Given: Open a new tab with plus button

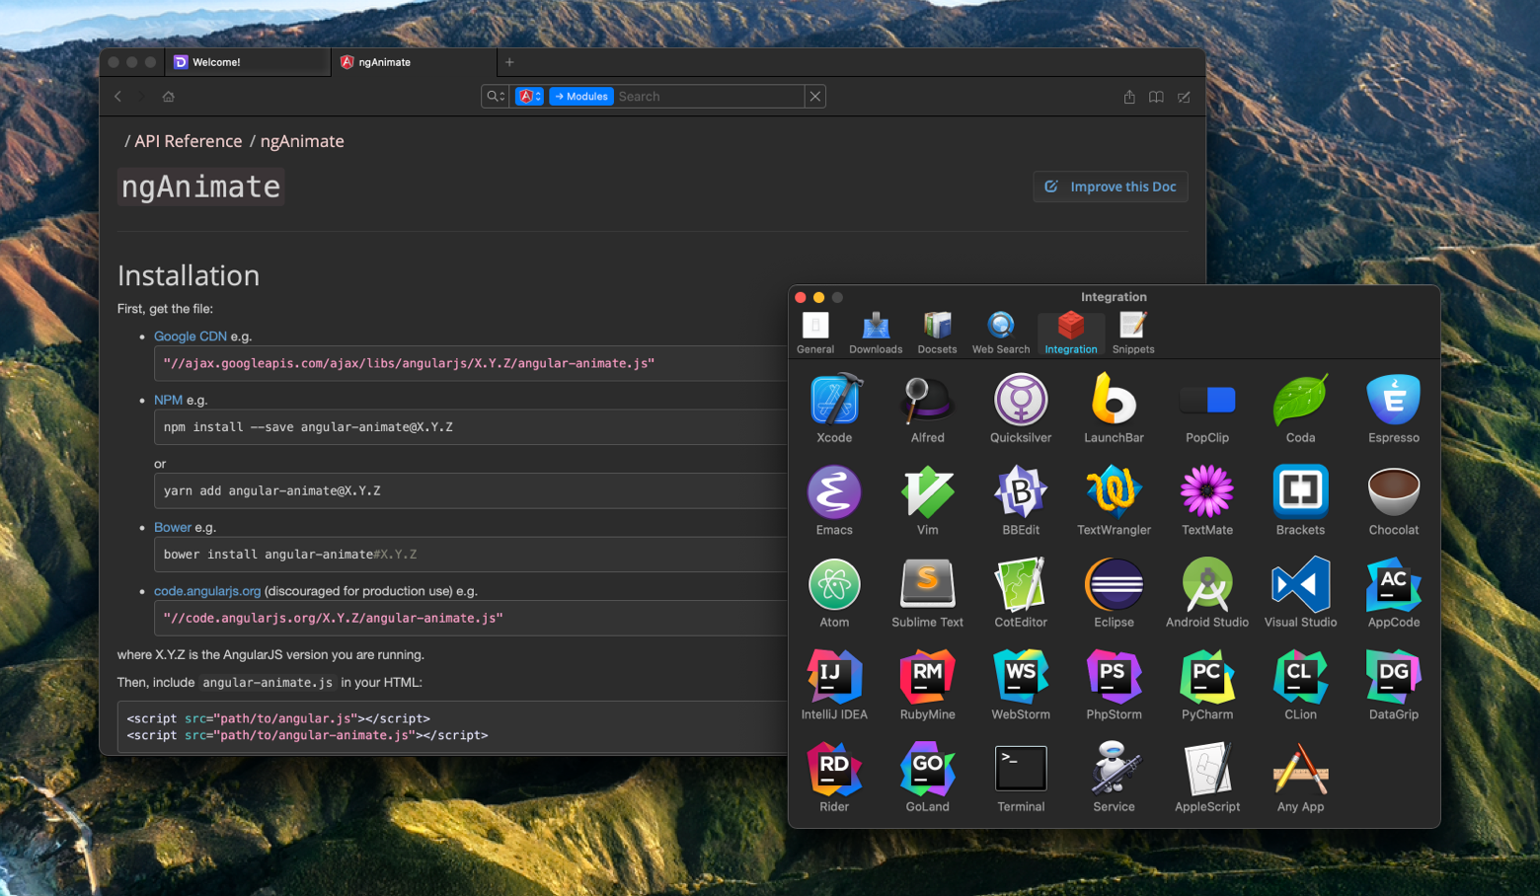Looking at the screenshot, I should (x=509, y=62).
